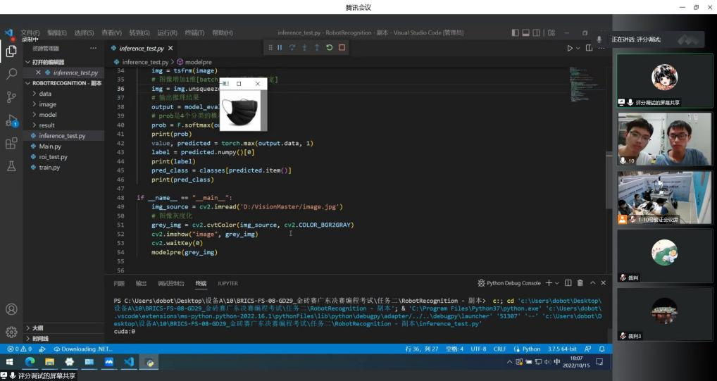Open the Customize Layout icon
This screenshot has height=381, width=717.
pos(551,33)
